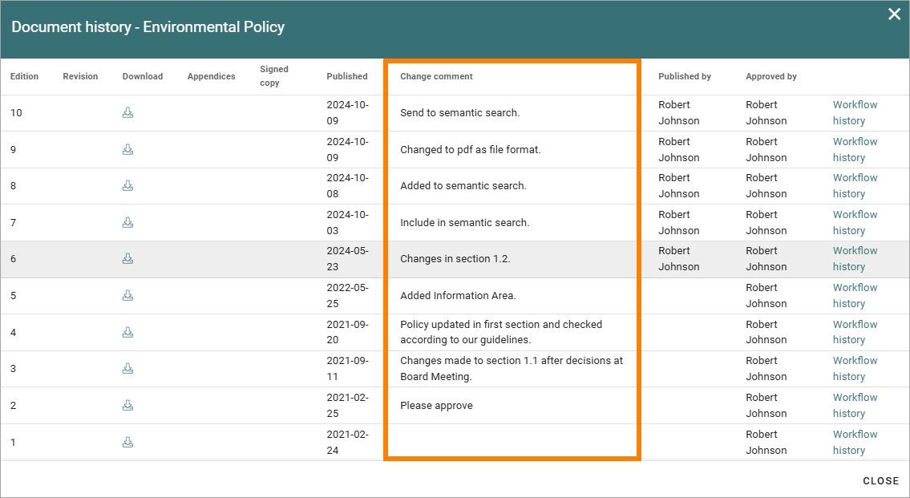Download edition 5 of the policy
Viewport: 910px width, 498px height.
tap(127, 296)
